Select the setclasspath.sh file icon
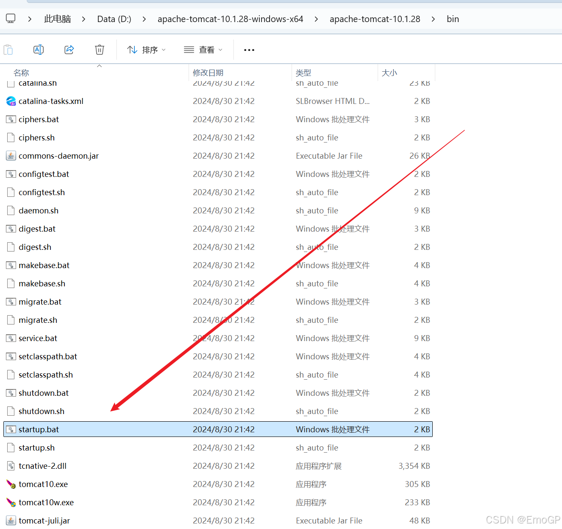The height and width of the screenshot is (529, 562). (11, 375)
